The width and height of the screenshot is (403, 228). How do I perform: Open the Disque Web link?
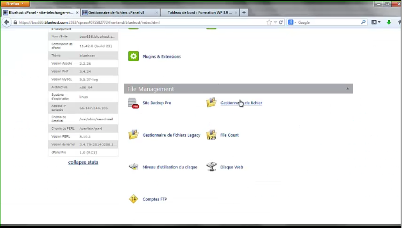click(231, 167)
